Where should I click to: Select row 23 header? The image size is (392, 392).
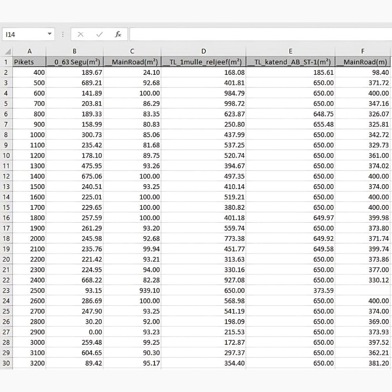point(6,290)
